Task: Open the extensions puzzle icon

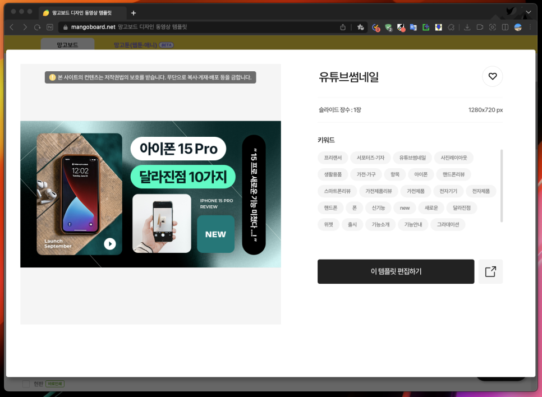Action: [x=451, y=27]
